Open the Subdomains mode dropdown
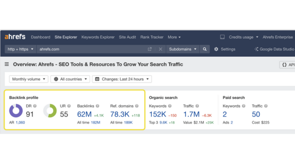295x166 pixels. [x=183, y=49]
